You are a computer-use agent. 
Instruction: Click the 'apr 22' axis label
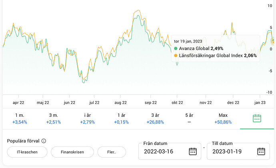18,103
